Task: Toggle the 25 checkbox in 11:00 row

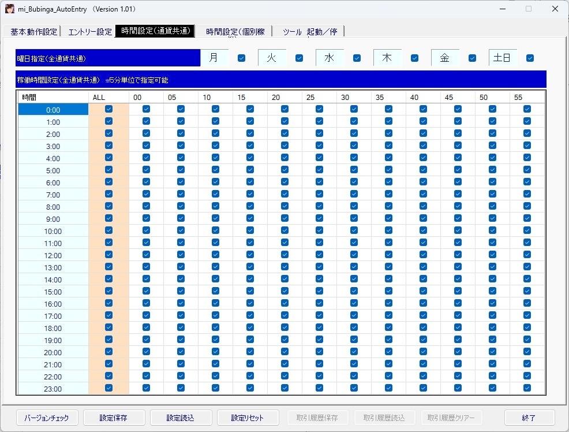Action: point(319,243)
